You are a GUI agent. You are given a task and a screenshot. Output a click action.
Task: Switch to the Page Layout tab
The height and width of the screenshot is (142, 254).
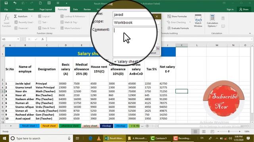[x=46, y=9]
